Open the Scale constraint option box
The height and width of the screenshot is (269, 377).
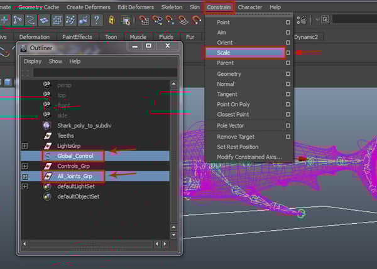288,53
